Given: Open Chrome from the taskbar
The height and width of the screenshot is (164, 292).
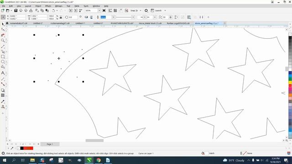Looking at the screenshot, I should pyautogui.click(x=99, y=160).
